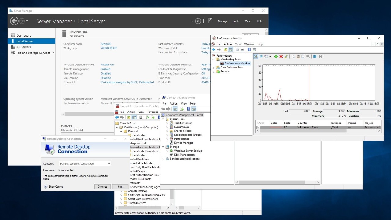Viewport: 391px width, 220px height.
Task: Delete selected counter with red X icon
Action: pyautogui.click(x=281, y=57)
